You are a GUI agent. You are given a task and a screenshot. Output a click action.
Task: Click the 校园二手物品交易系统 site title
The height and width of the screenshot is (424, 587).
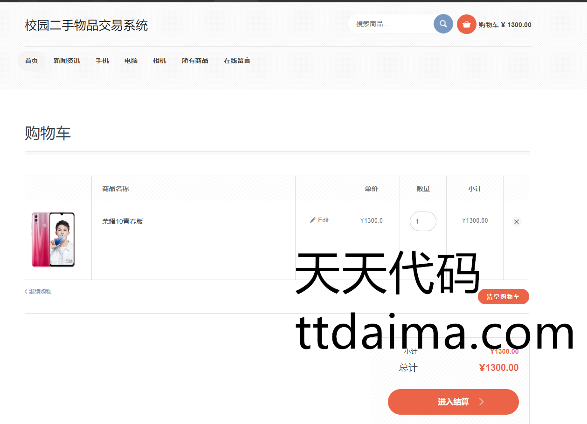click(x=86, y=25)
